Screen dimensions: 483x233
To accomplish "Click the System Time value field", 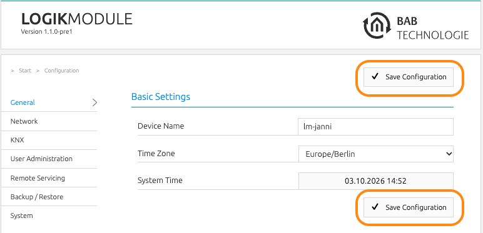I will click(x=376, y=181).
